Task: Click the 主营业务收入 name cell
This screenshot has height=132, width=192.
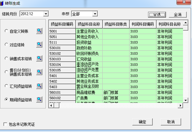Action: click(89, 31)
